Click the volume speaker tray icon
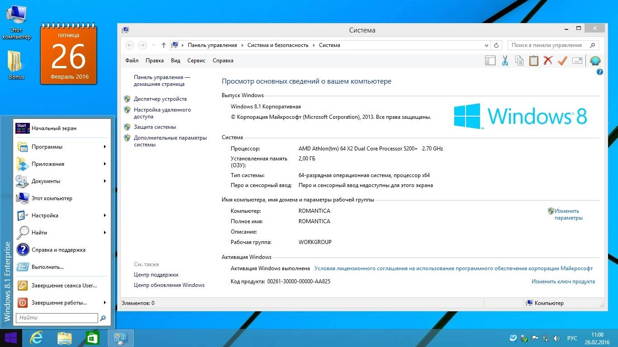The height and width of the screenshot is (347, 618). click(557, 338)
